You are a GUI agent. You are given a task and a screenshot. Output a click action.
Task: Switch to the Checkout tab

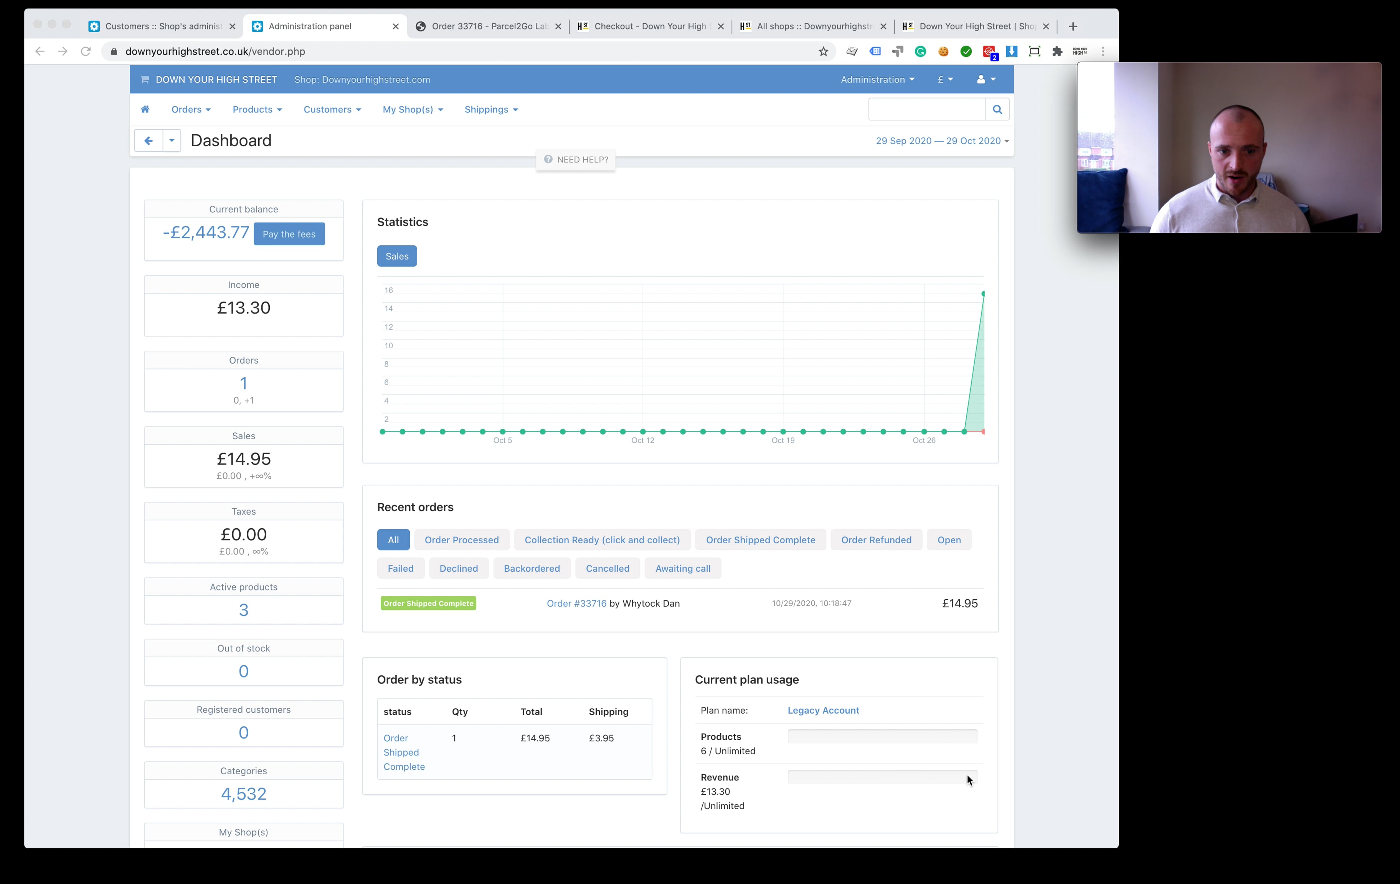click(x=652, y=26)
